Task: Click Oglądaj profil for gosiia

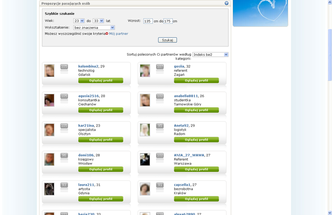Action: coord(196,81)
